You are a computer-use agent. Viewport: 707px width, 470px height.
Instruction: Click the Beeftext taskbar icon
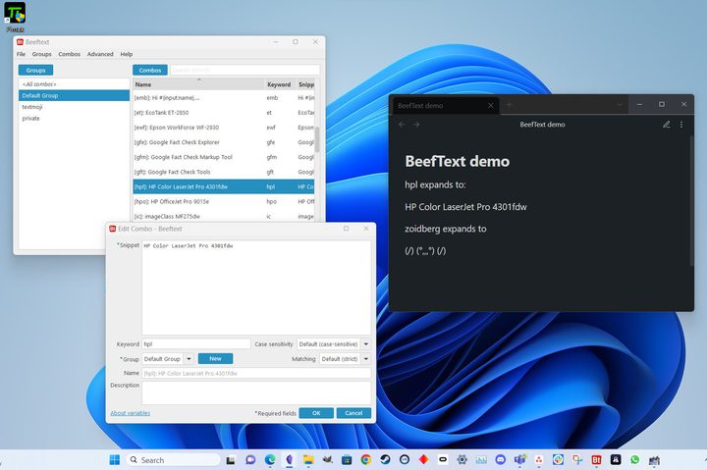[597, 459]
